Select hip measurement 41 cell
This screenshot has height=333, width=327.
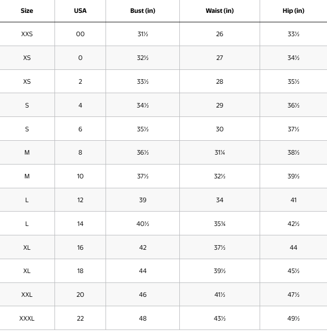[293, 200]
